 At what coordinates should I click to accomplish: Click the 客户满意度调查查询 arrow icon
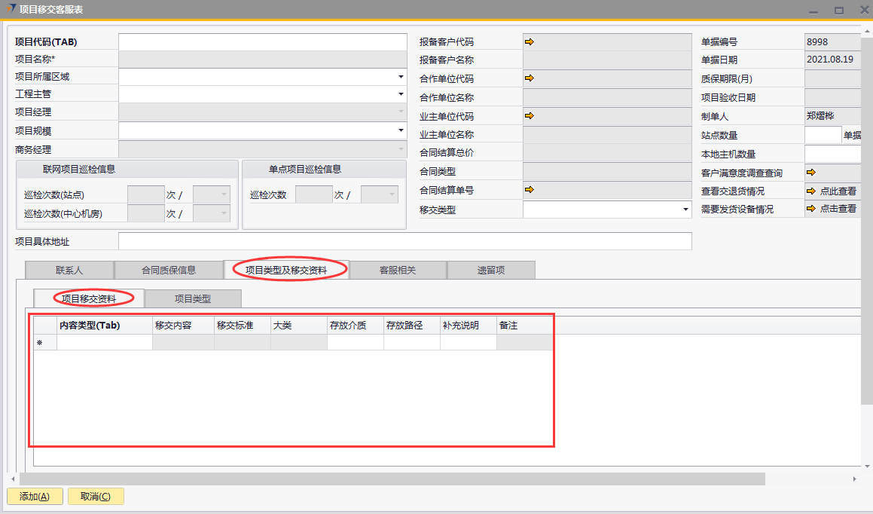[x=811, y=173]
